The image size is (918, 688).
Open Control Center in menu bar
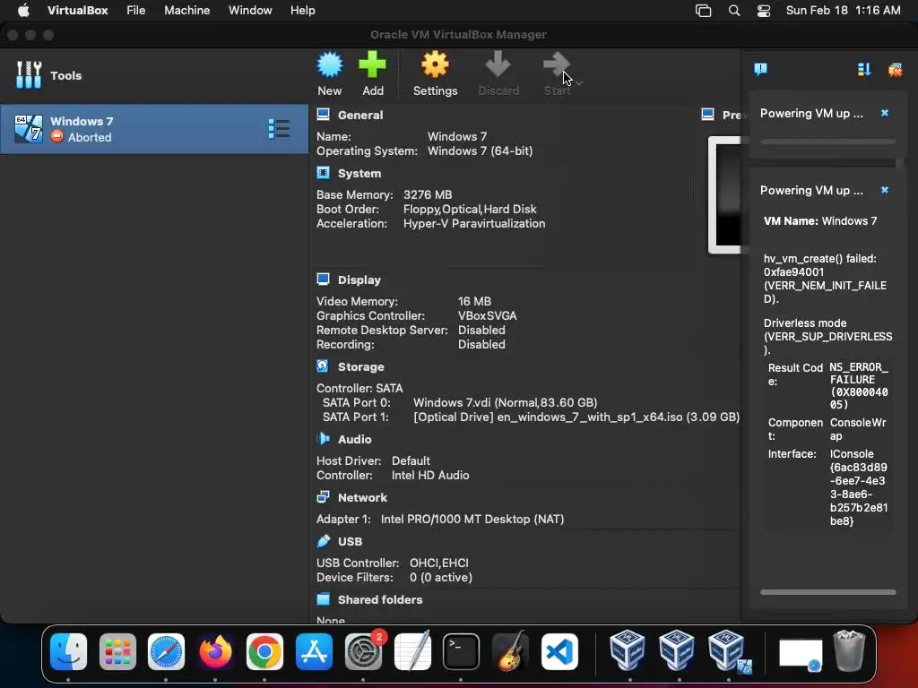(764, 11)
